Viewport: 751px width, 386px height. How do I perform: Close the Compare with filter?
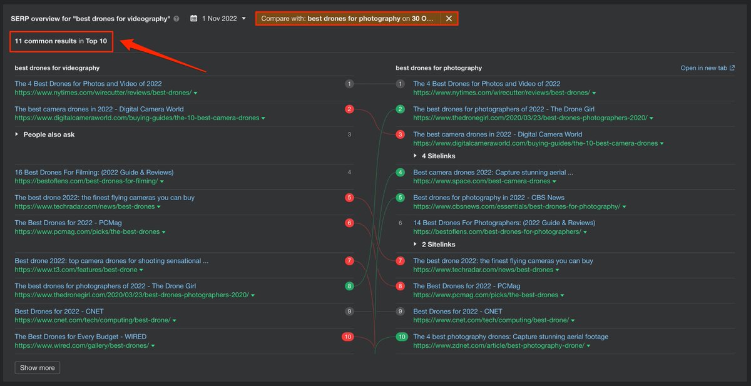point(449,19)
